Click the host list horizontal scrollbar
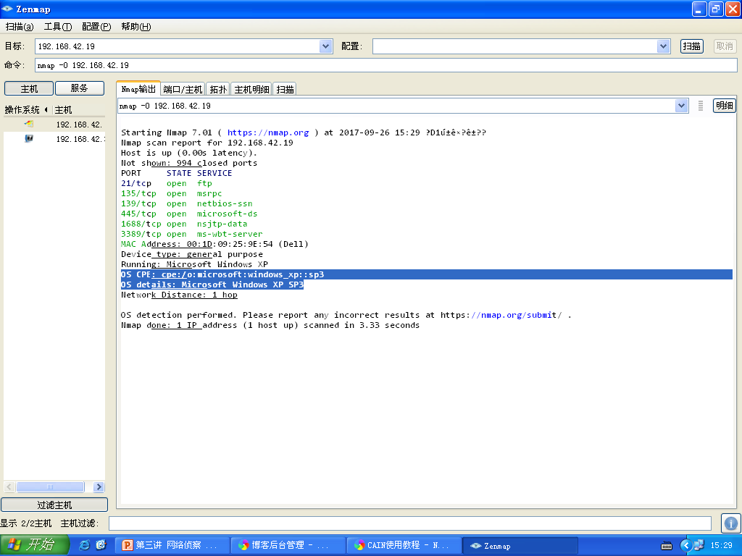The height and width of the screenshot is (556, 742). point(51,486)
